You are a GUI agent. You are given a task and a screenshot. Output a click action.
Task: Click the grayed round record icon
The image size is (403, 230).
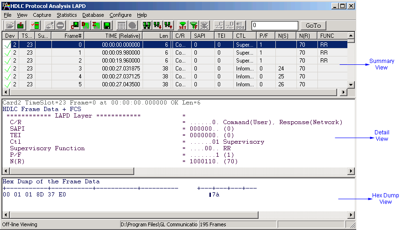click(132, 26)
